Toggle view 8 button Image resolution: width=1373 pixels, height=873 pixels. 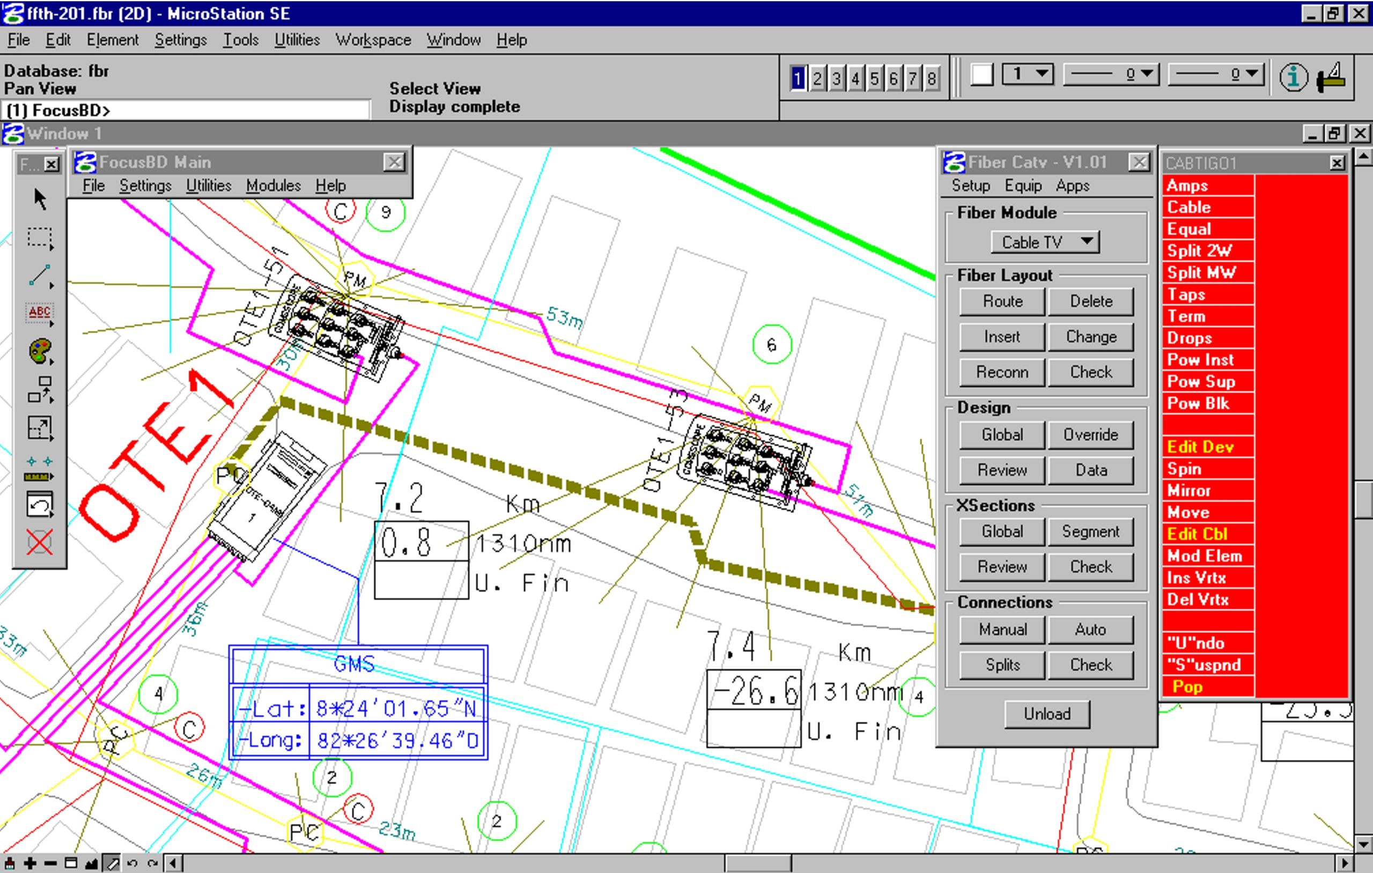pos(931,78)
